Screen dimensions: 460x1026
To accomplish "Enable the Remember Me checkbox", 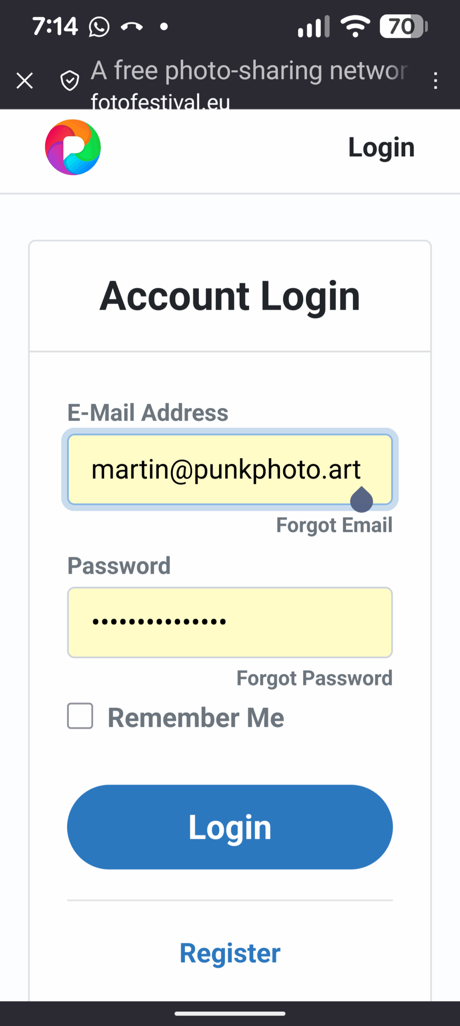I will click(x=80, y=716).
